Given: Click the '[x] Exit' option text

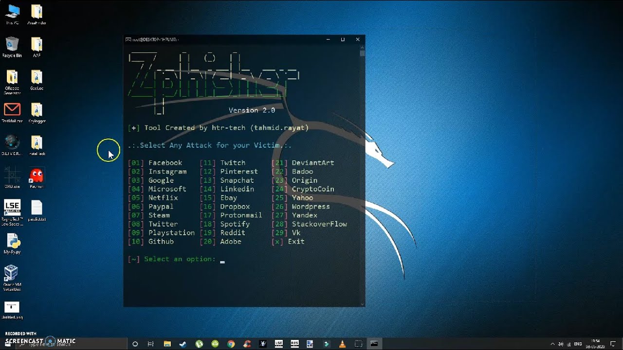Looking at the screenshot, I should (x=288, y=242).
